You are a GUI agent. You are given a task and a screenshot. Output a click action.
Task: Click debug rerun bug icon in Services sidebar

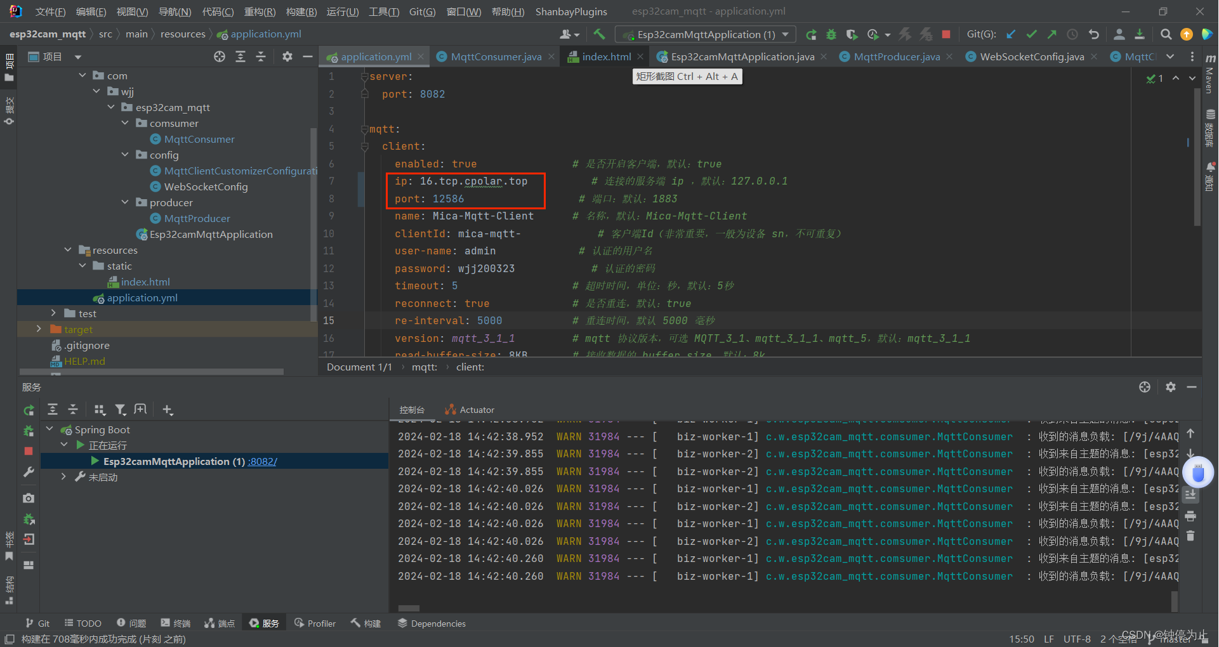coord(29,431)
